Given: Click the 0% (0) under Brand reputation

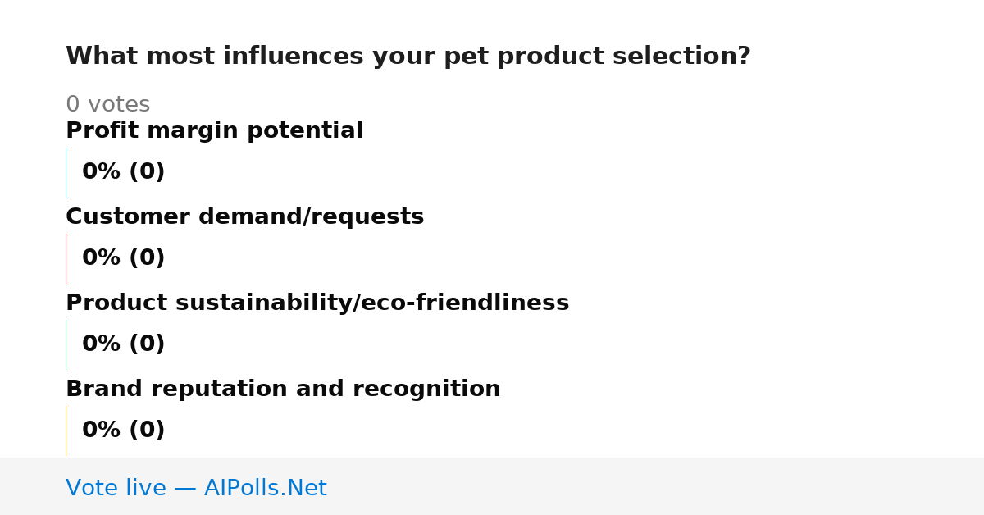Looking at the screenshot, I should click(x=124, y=431).
